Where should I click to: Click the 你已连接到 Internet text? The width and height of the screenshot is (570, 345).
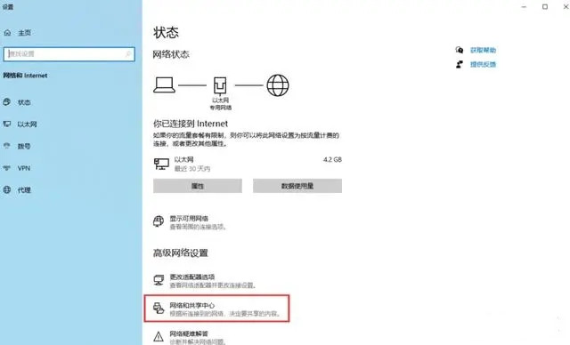point(191,124)
